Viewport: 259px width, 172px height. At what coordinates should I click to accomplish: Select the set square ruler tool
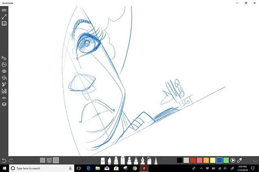tap(4, 91)
